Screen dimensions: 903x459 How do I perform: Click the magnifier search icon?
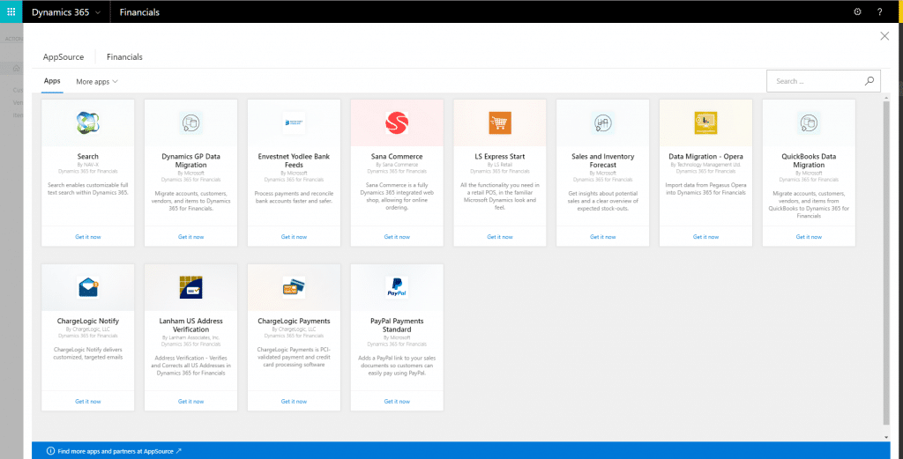pyautogui.click(x=869, y=81)
